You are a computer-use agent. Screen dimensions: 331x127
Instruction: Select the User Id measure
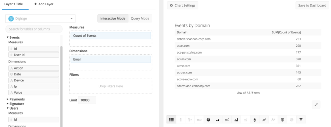[34, 55]
